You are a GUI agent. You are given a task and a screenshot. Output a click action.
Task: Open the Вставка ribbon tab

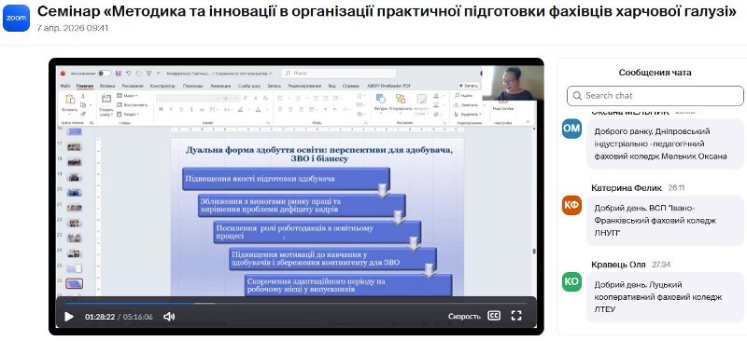pos(107,86)
